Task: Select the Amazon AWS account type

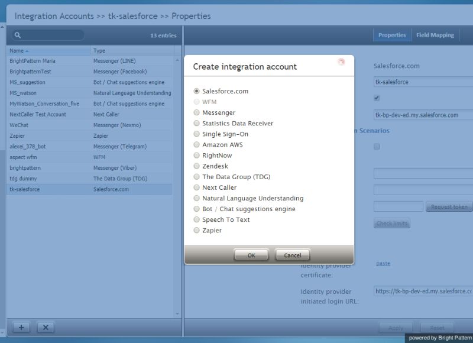Action: click(196, 145)
